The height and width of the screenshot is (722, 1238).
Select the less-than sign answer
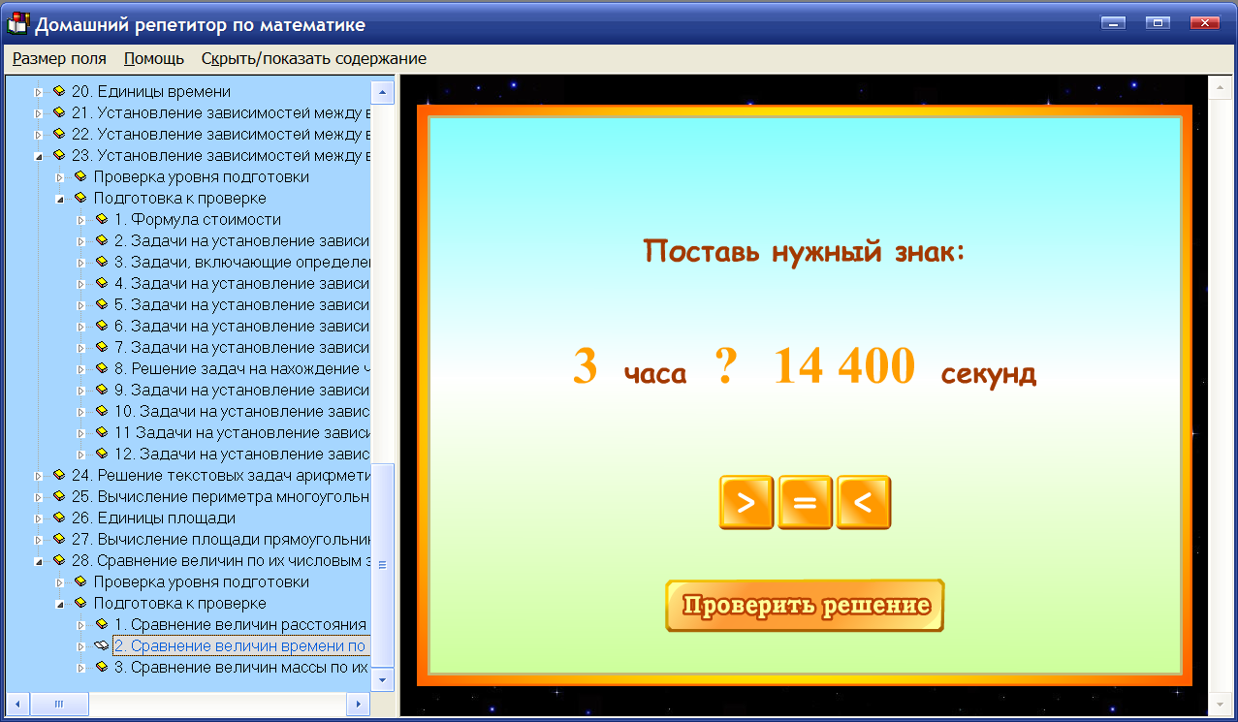[863, 501]
